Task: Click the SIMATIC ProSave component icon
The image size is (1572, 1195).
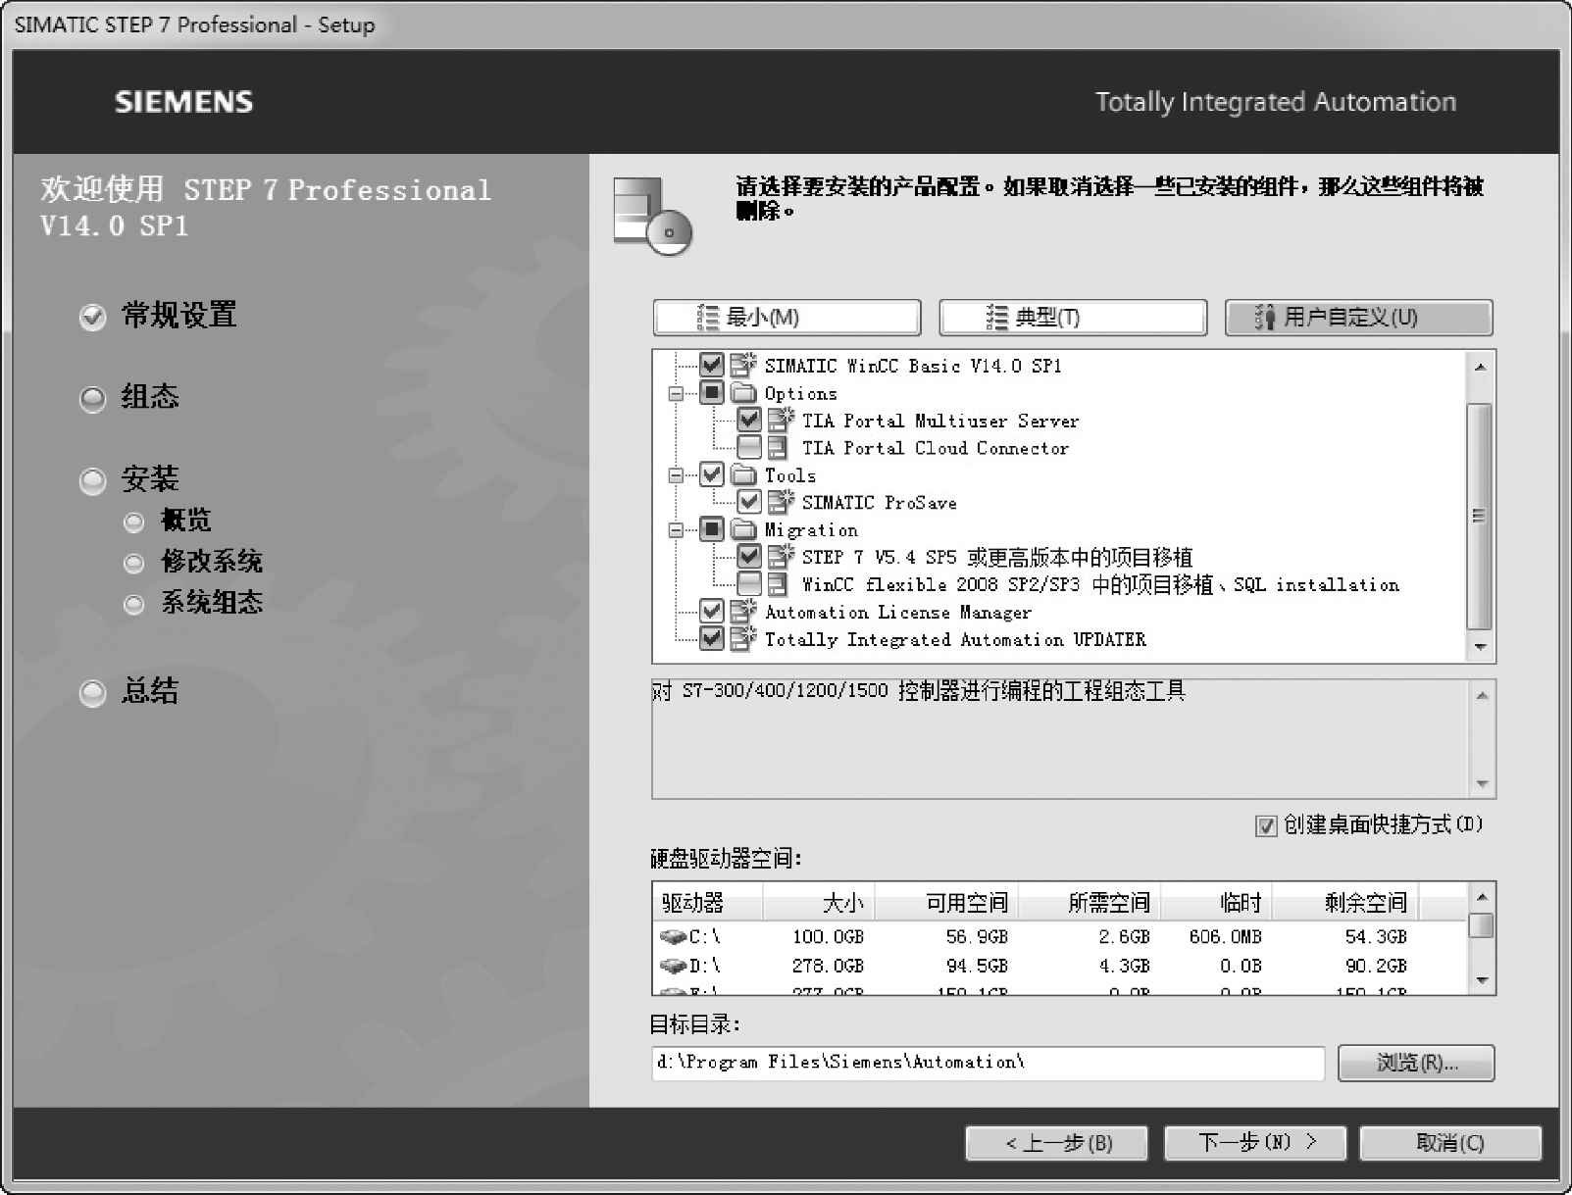Action: click(x=781, y=502)
